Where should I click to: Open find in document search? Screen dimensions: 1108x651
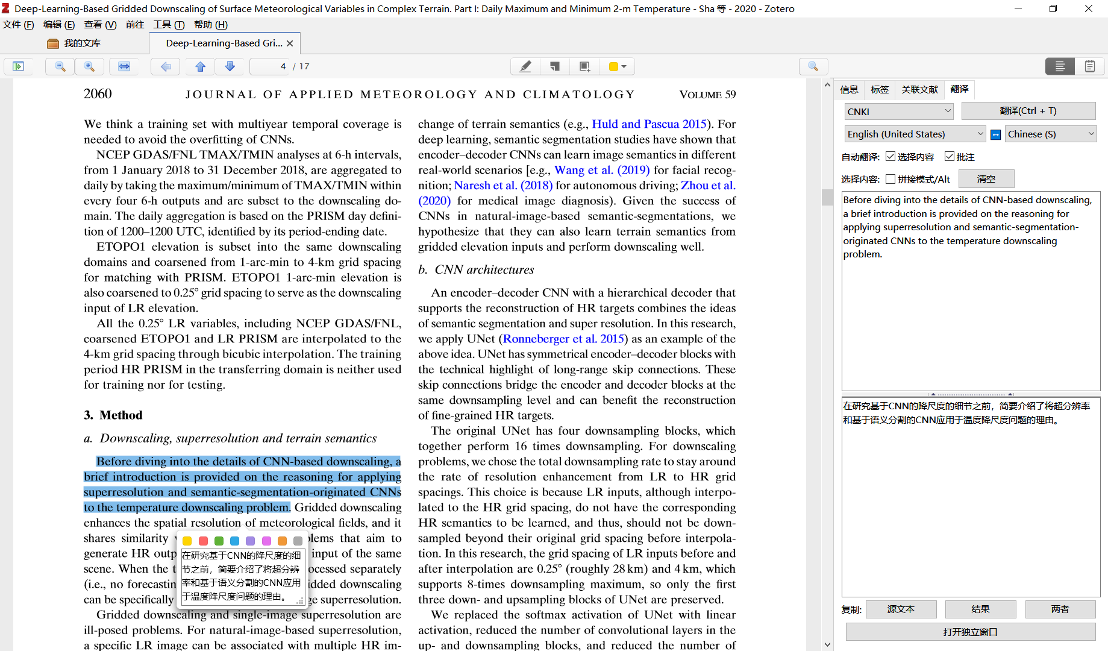(813, 66)
